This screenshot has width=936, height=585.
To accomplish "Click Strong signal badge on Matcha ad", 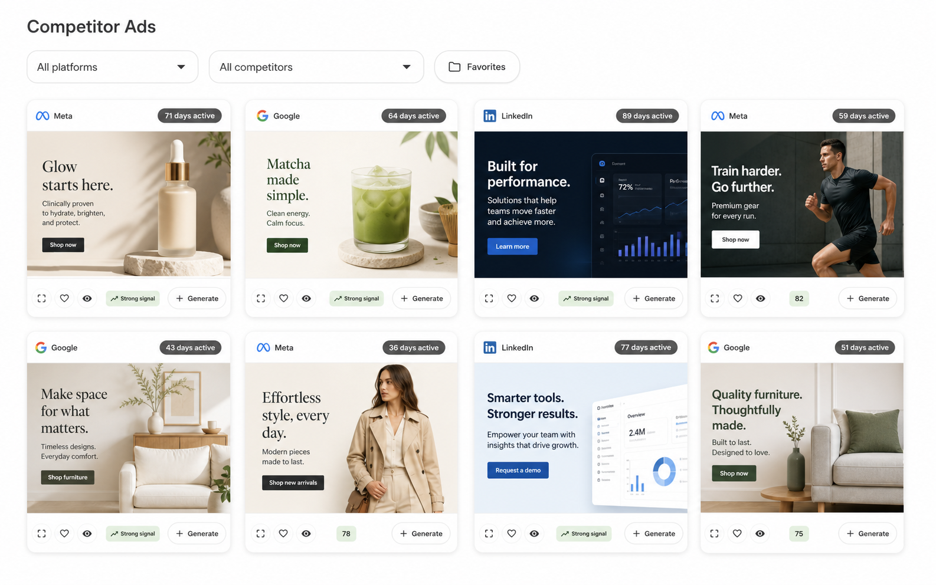I will tap(356, 298).
